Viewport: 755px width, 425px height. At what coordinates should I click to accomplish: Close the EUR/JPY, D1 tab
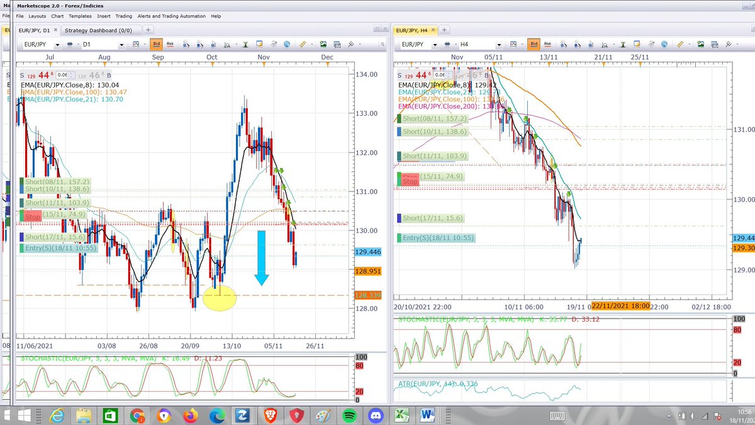coord(55,30)
